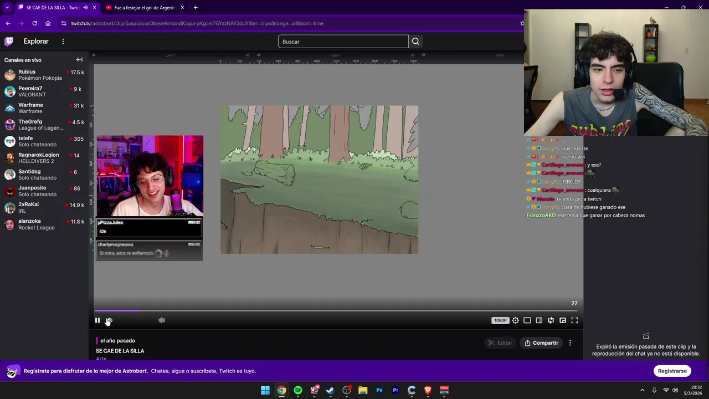Open the Explorar page

coord(36,42)
